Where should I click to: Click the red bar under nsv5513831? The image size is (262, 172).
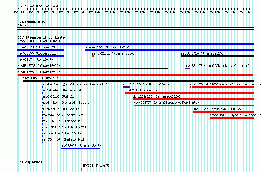point(223,112)
